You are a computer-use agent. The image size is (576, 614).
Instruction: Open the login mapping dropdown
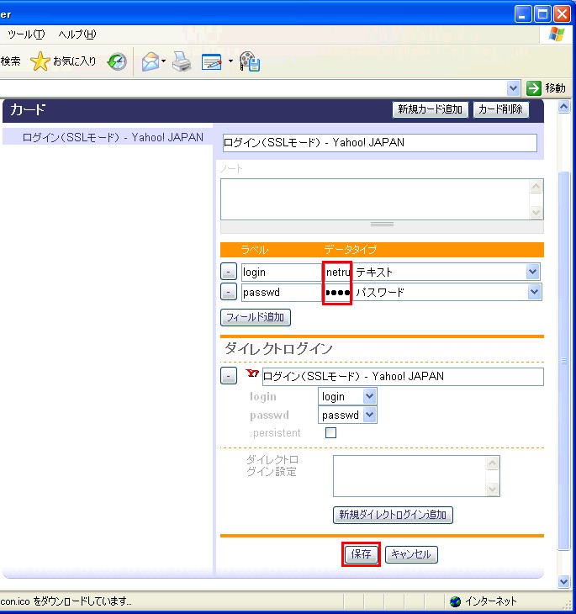point(347,397)
